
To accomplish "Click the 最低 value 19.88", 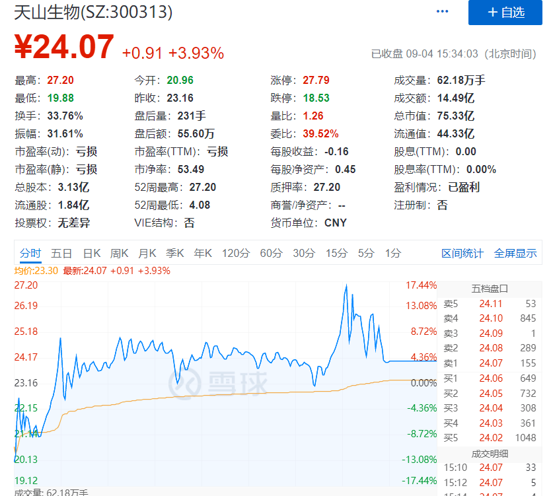I will click(60, 98).
